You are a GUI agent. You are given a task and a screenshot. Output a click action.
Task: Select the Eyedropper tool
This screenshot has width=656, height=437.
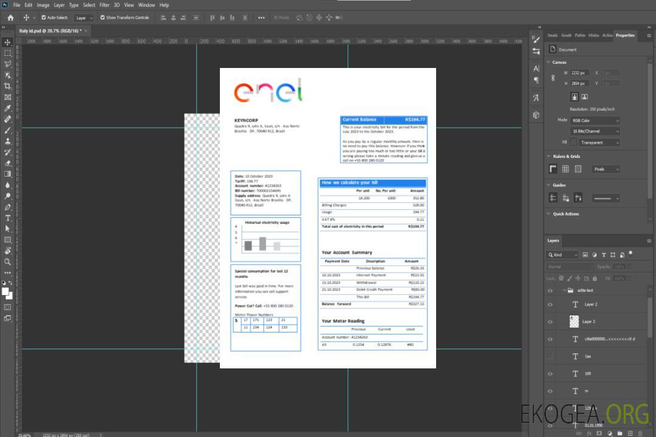[x=8, y=108]
